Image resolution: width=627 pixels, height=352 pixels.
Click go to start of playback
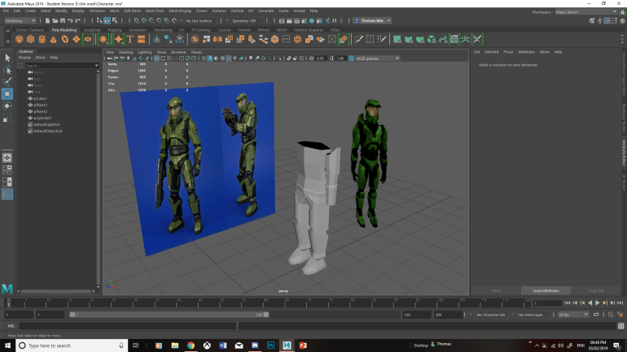tap(568, 303)
